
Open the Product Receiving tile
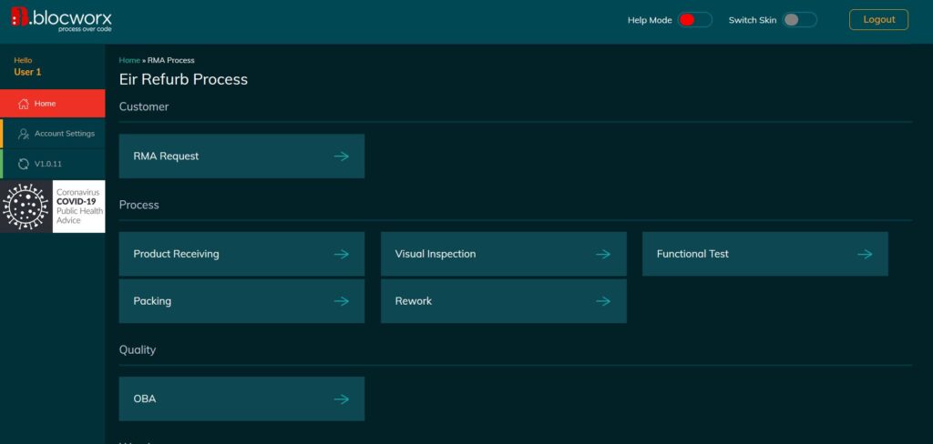(x=241, y=254)
